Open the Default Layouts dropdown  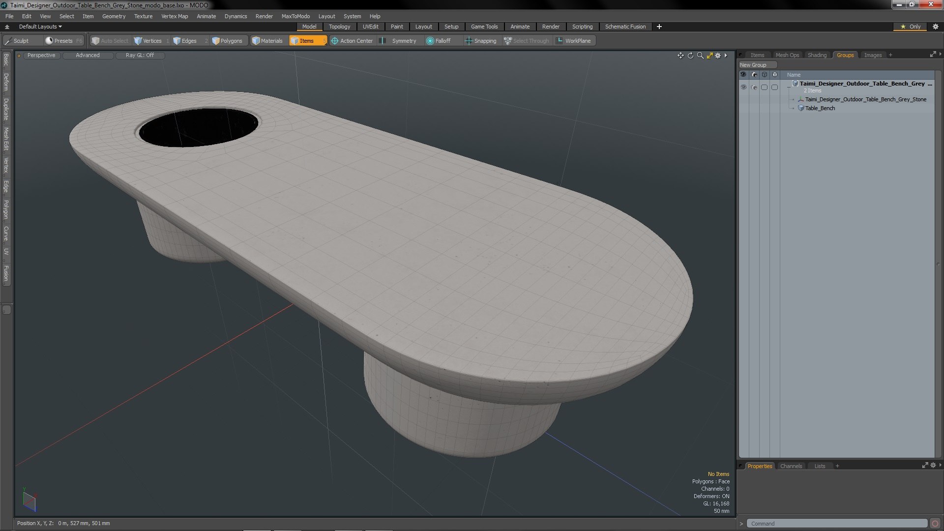coord(40,27)
